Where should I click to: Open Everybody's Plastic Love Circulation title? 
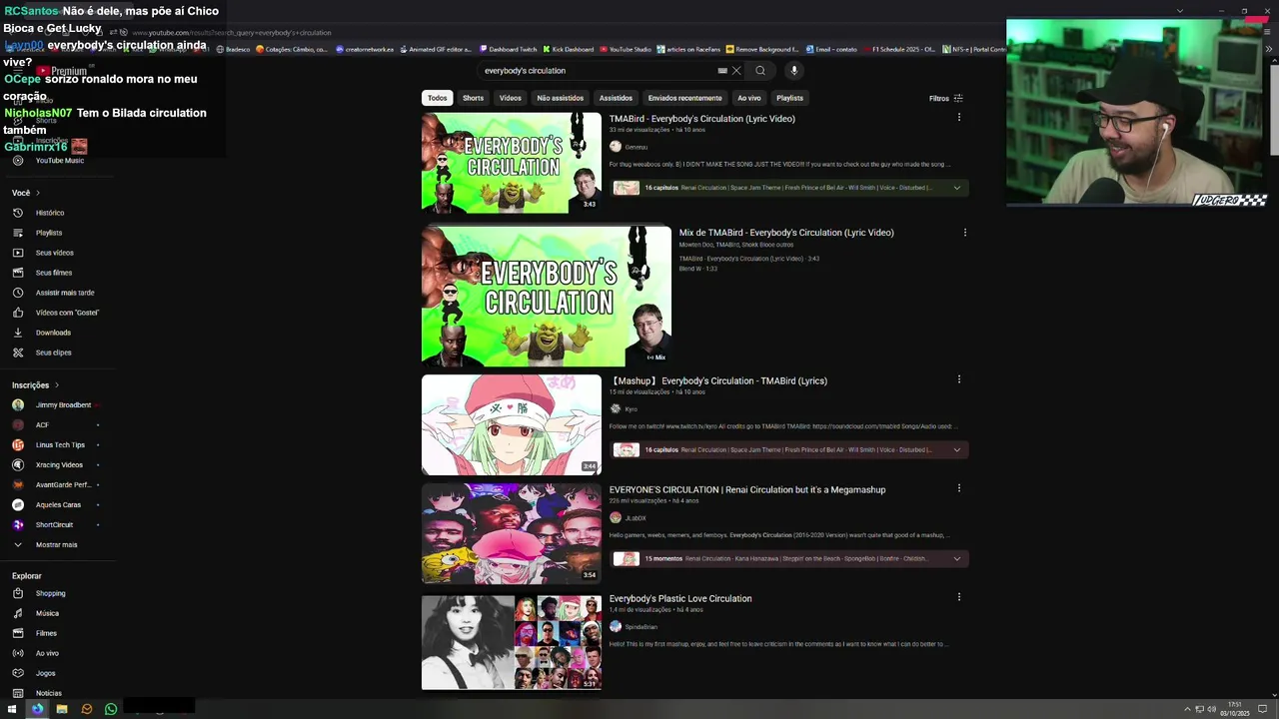[680, 598]
